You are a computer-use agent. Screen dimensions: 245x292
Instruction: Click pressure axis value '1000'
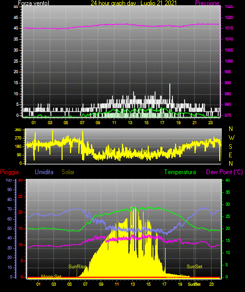(x=229, y=61)
